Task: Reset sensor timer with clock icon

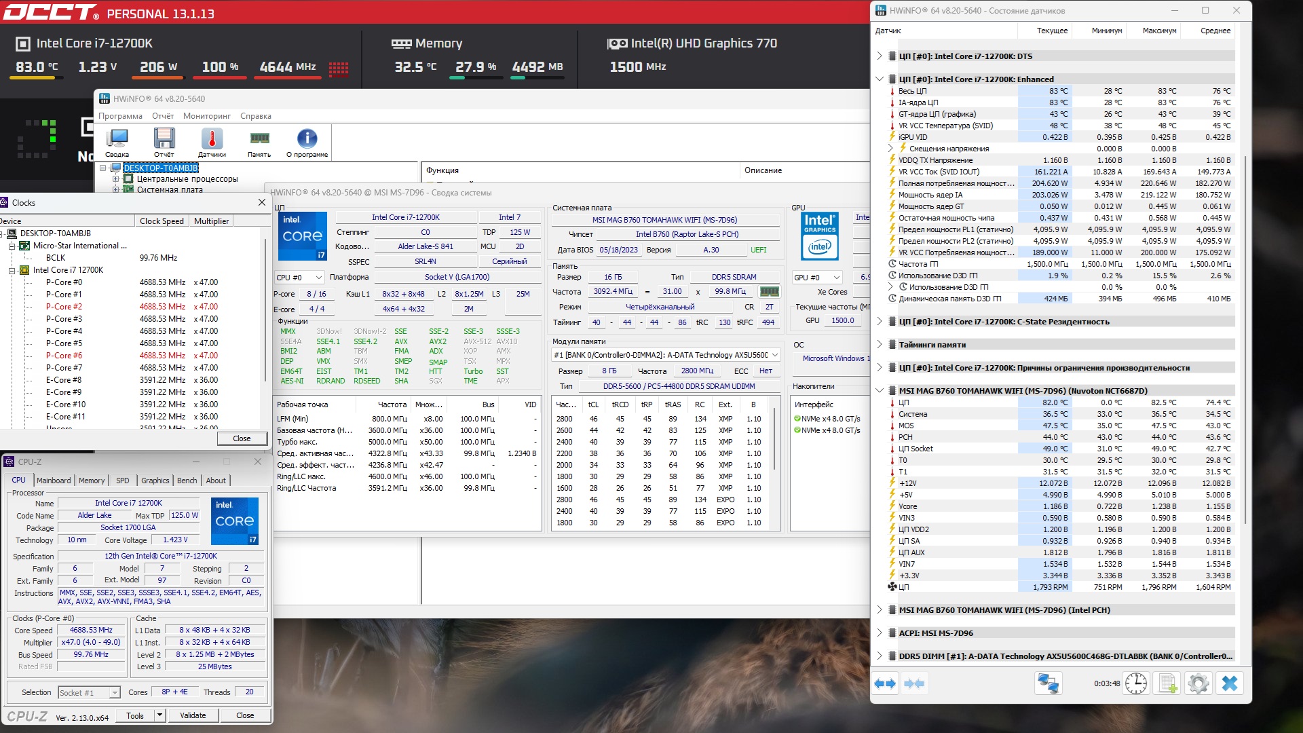Action: click(x=1136, y=683)
